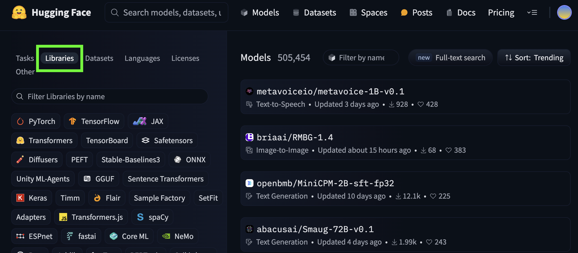578x253 pixels.
Task: Filter by PEFT library
Action: (80, 160)
